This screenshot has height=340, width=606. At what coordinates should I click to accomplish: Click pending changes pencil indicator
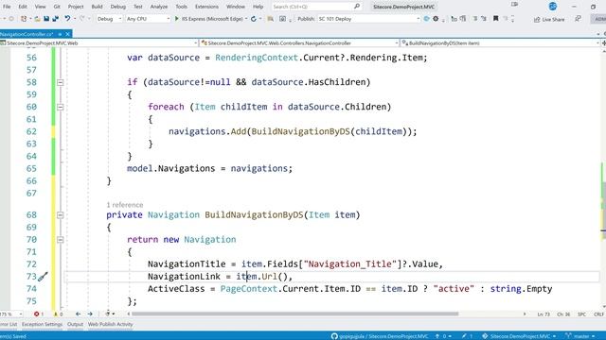click(x=467, y=336)
